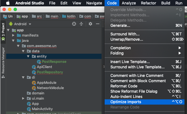Select the PostResponse class file

coord(54,62)
